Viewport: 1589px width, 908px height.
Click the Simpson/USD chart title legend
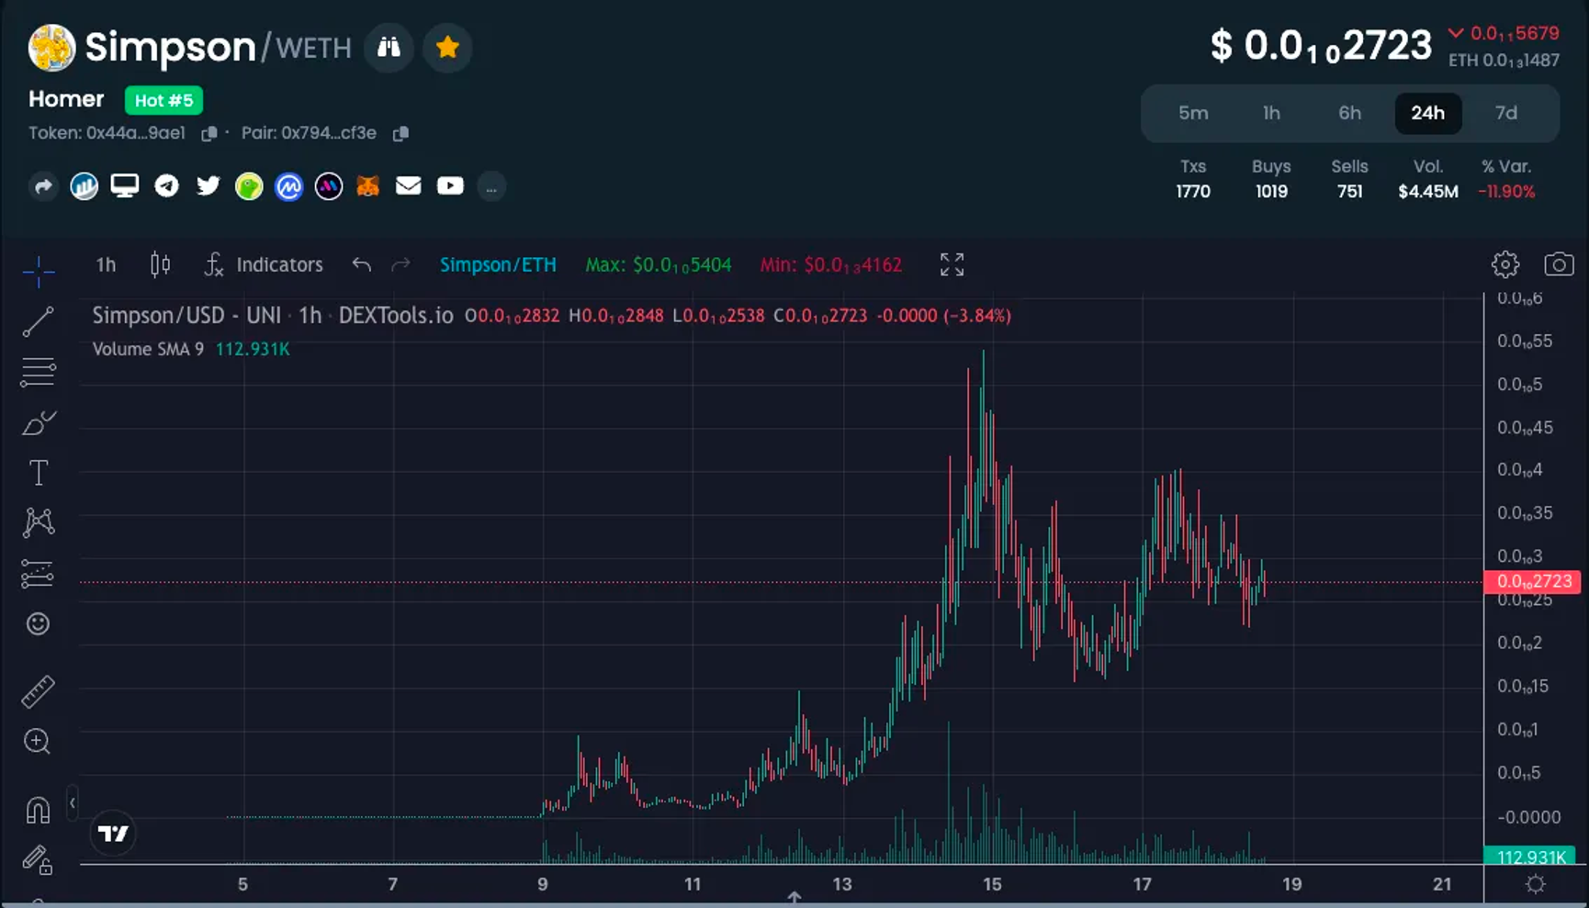click(273, 316)
